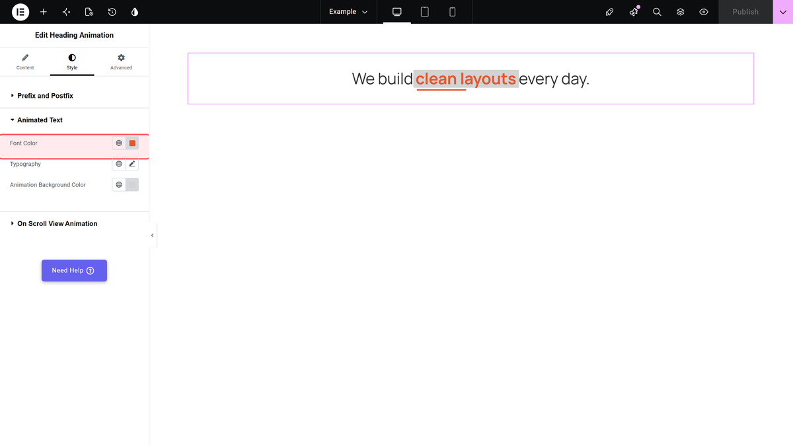The image size is (793, 446).
Task: Click the heading text 'We build'
Action: click(382, 79)
